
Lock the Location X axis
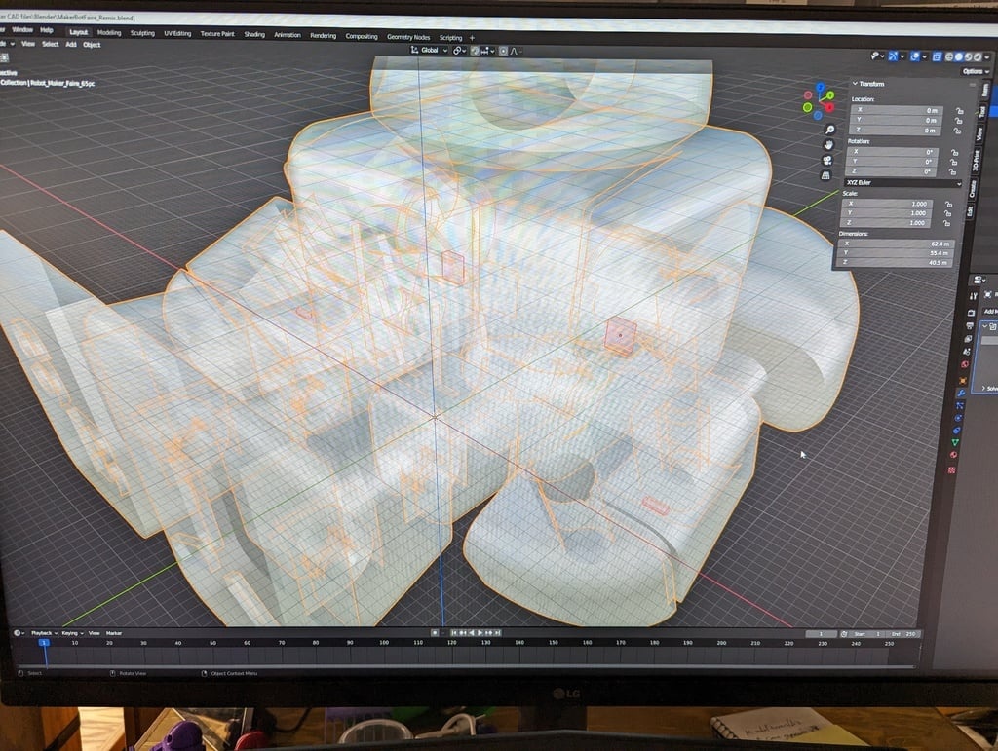(x=959, y=111)
